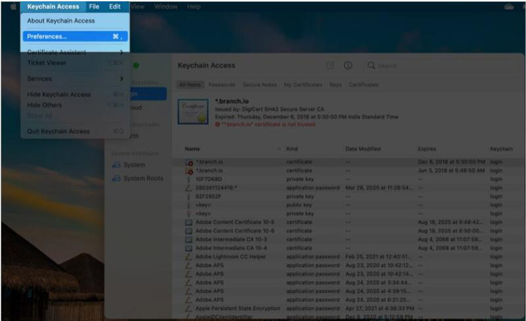This screenshot has height=321, width=526.
Task: Select the 280361124416.* application password row
Action: click(x=348, y=187)
